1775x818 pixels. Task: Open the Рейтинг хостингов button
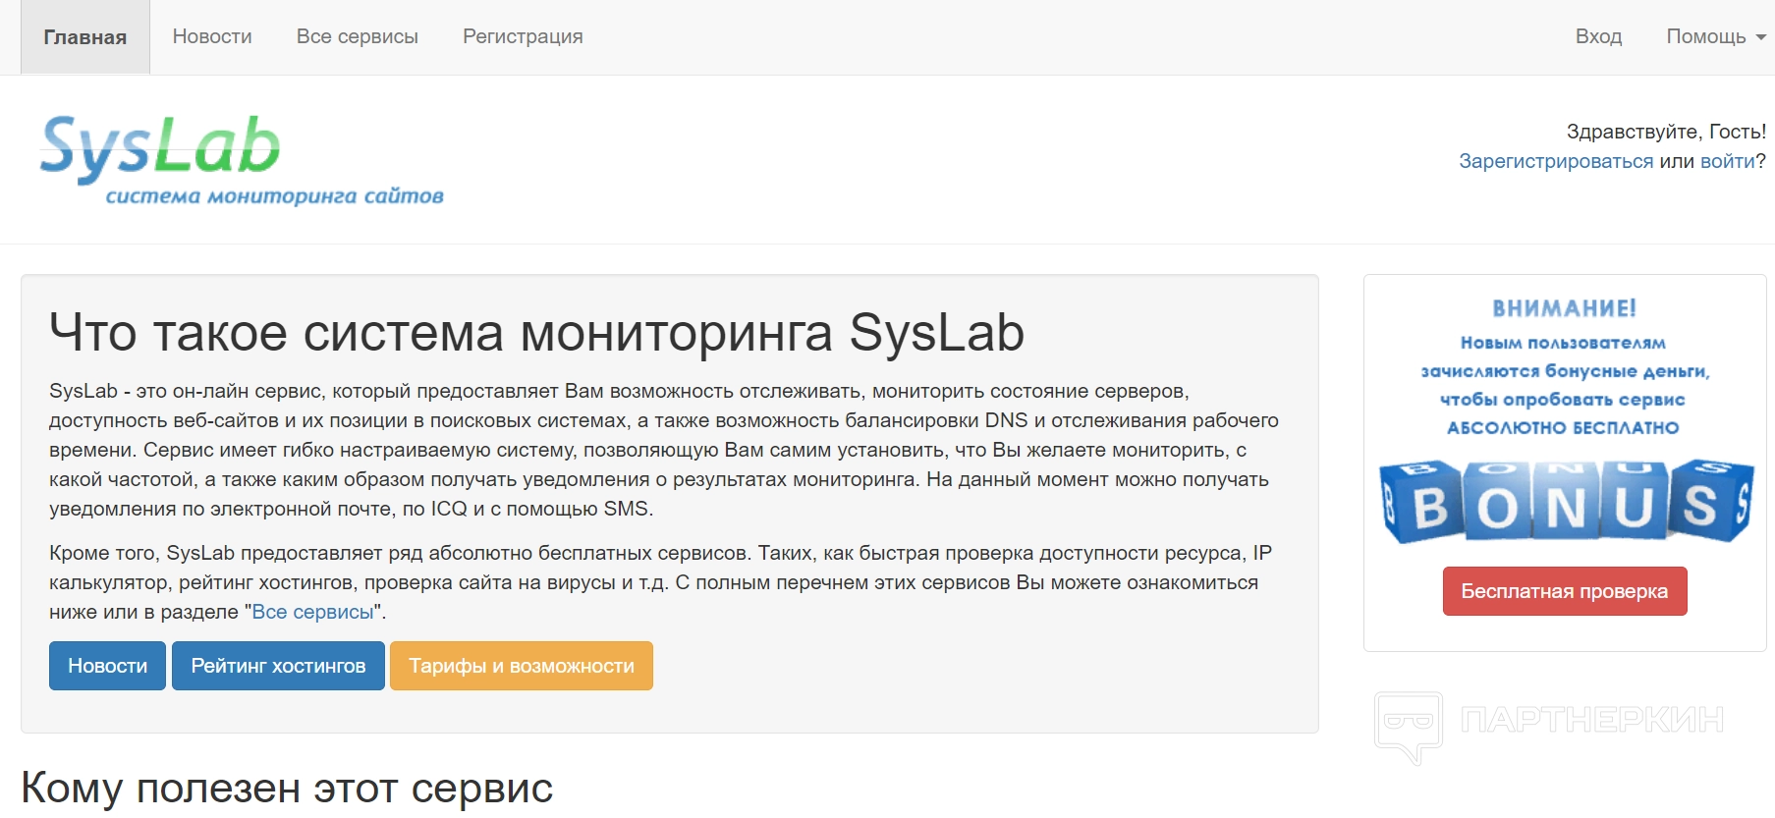[x=278, y=666]
